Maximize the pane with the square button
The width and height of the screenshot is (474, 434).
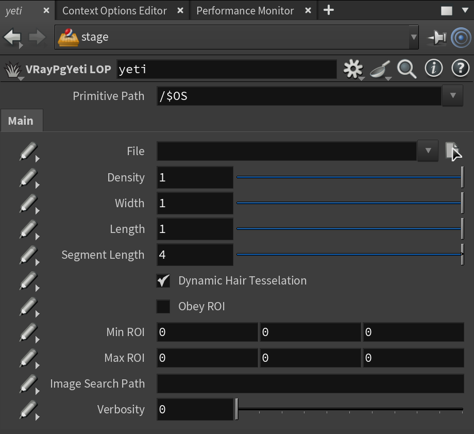[x=447, y=11]
